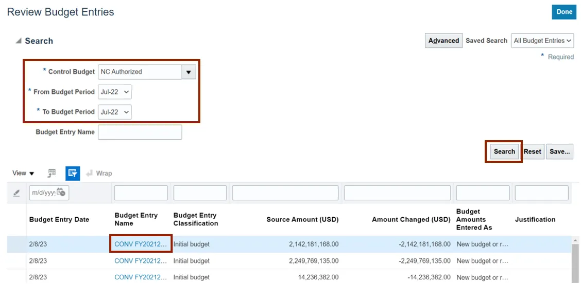Open the To Budget Period dropdown
Screen dimensions: 581x284
click(115, 112)
